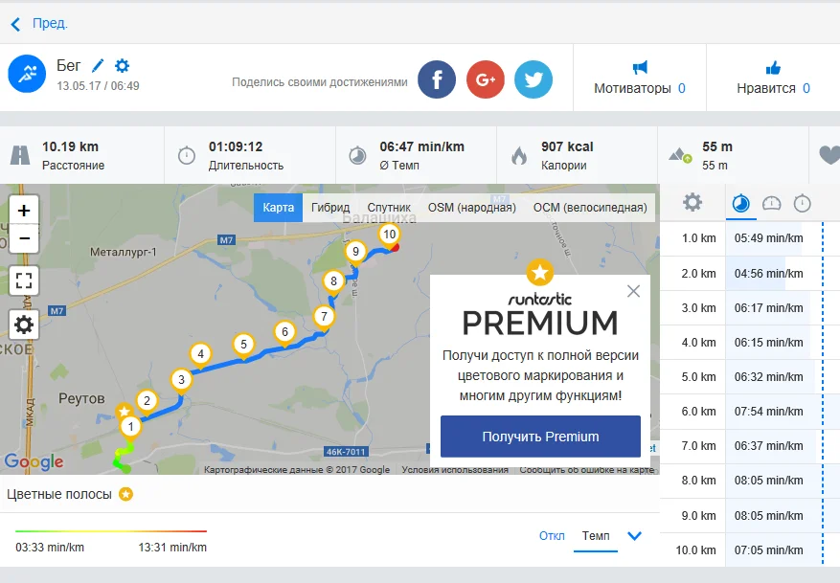This screenshot has width=840, height=583.
Task: Open the splits table settings gear
Action: [692, 202]
